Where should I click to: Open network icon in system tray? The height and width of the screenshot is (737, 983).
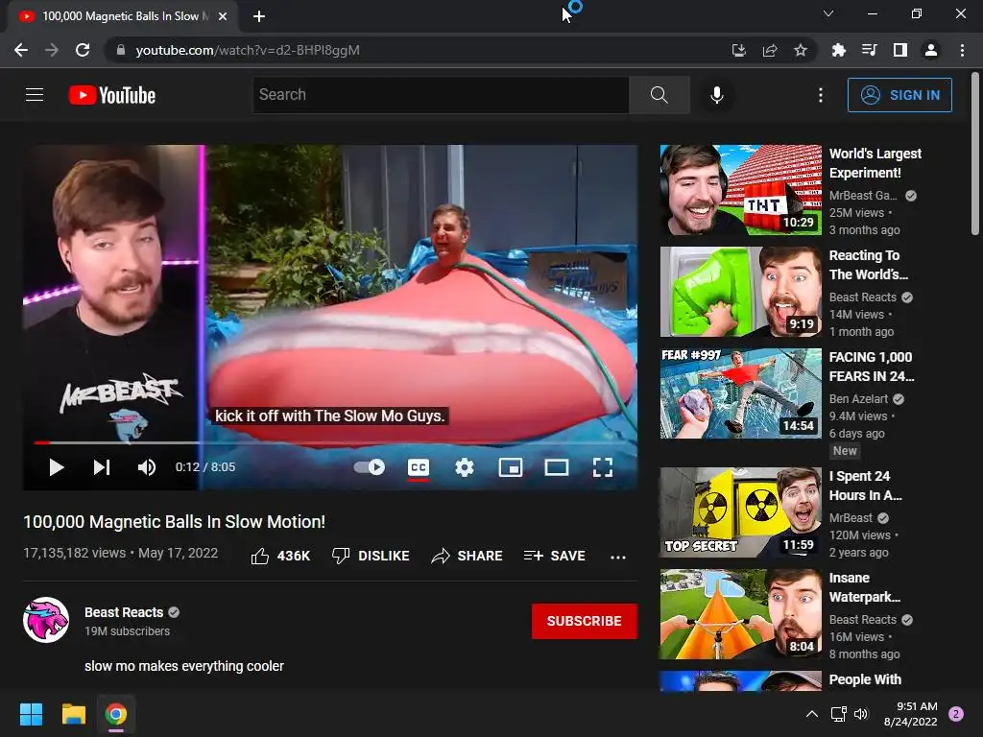[x=838, y=714]
